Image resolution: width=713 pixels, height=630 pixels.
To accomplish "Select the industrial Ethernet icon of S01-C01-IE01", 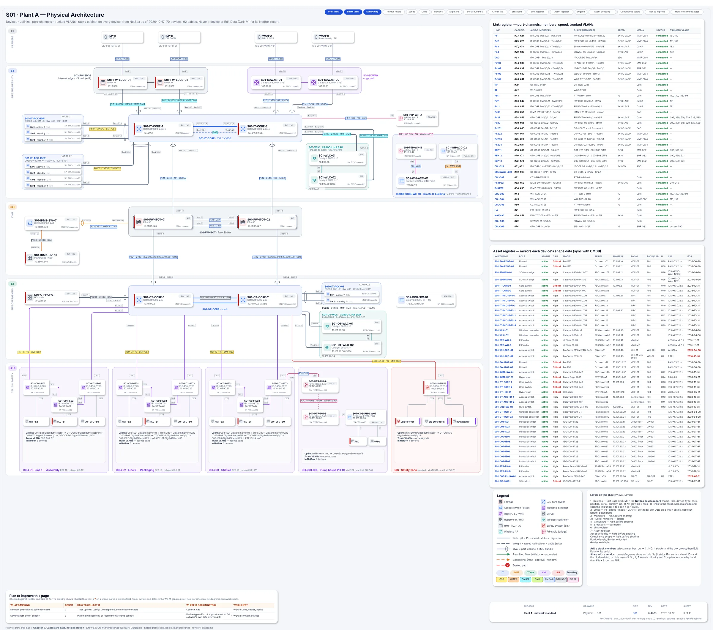I will coord(27,387).
